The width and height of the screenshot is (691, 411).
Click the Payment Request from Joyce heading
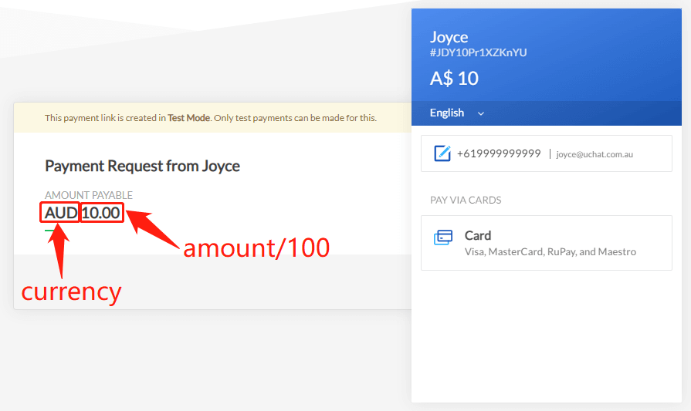tap(142, 166)
